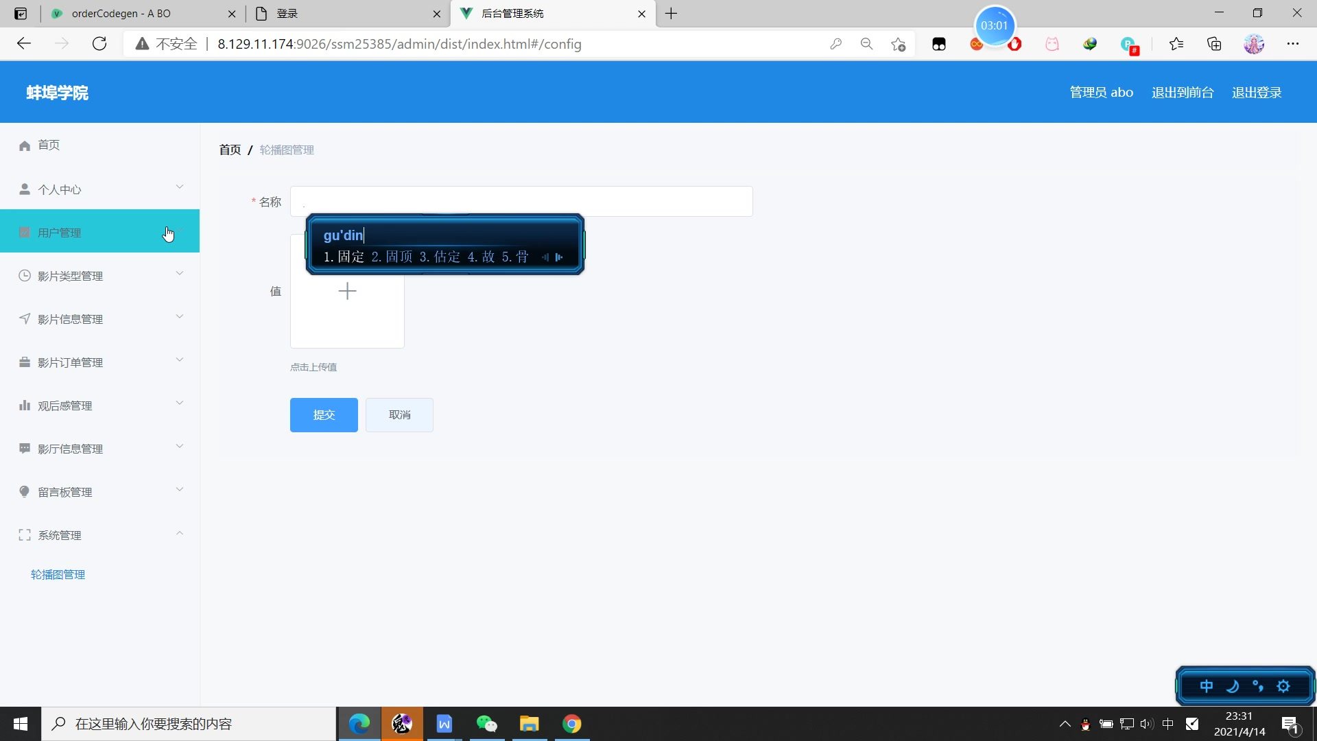Click the IME settings gear icon

pos(1283,686)
